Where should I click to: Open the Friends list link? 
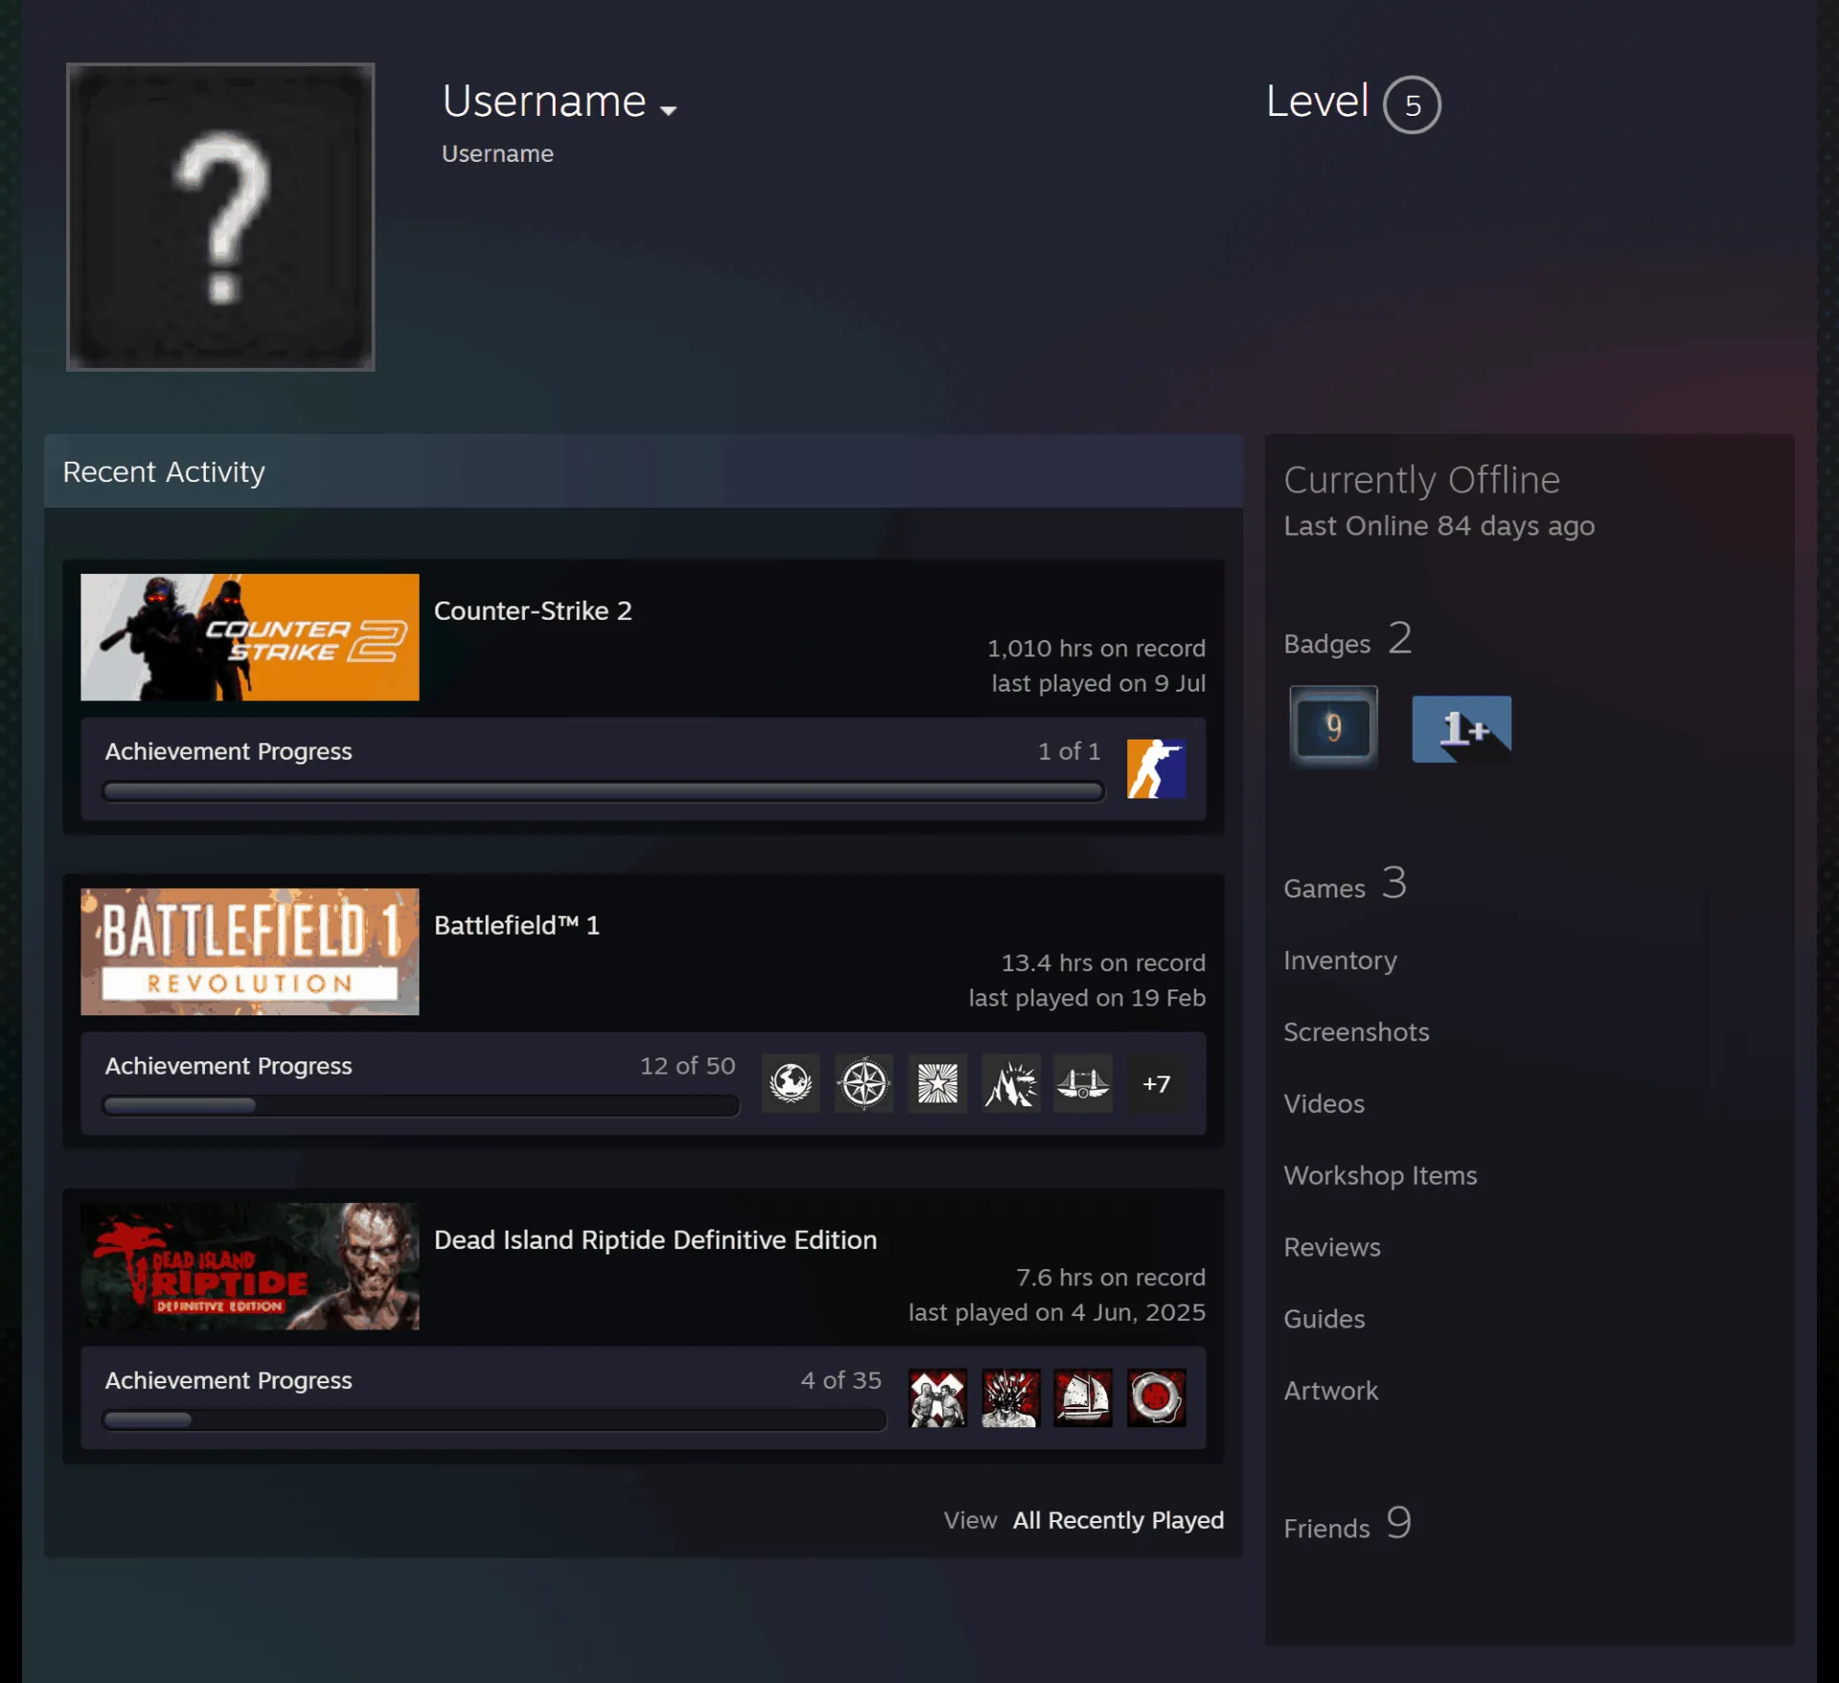(1348, 1524)
